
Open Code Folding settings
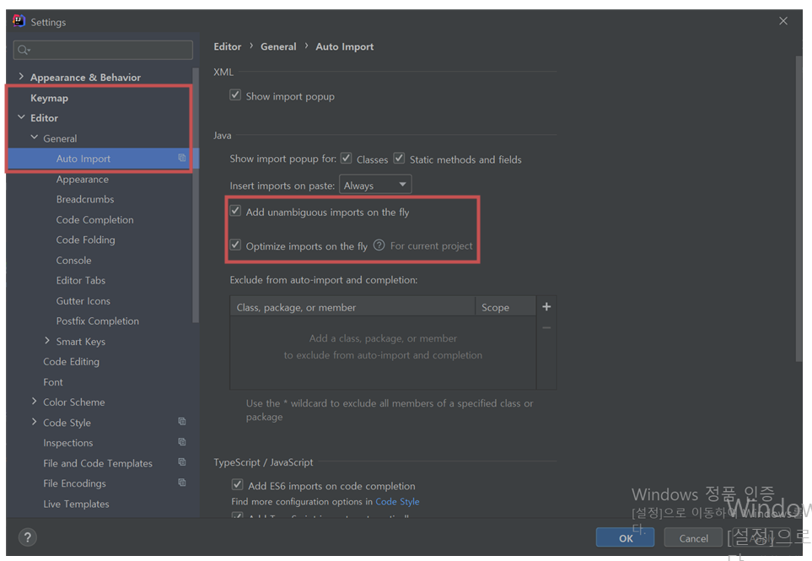click(x=85, y=240)
